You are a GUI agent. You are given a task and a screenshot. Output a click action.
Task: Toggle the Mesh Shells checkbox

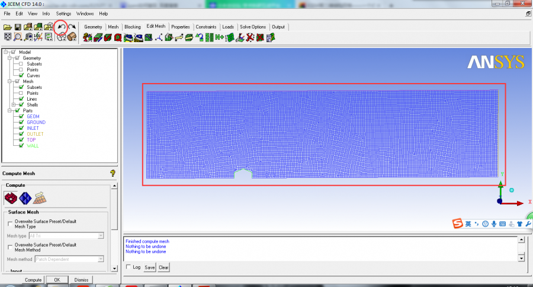21,105
